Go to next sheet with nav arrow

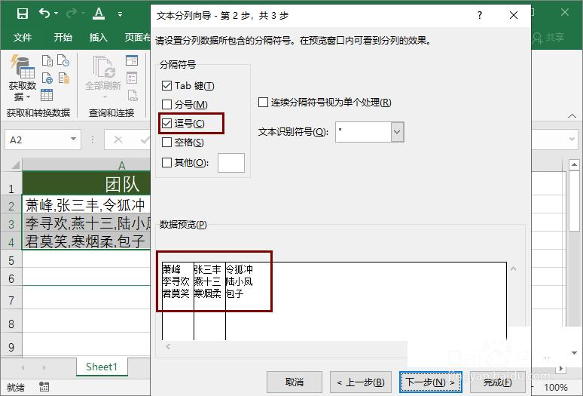pyautogui.click(x=44, y=367)
